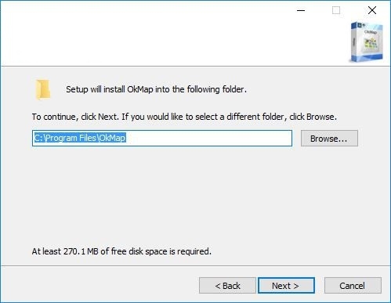The image size is (391, 303).
Task: Open folder picker with Browse...
Action: [x=329, y=139]
